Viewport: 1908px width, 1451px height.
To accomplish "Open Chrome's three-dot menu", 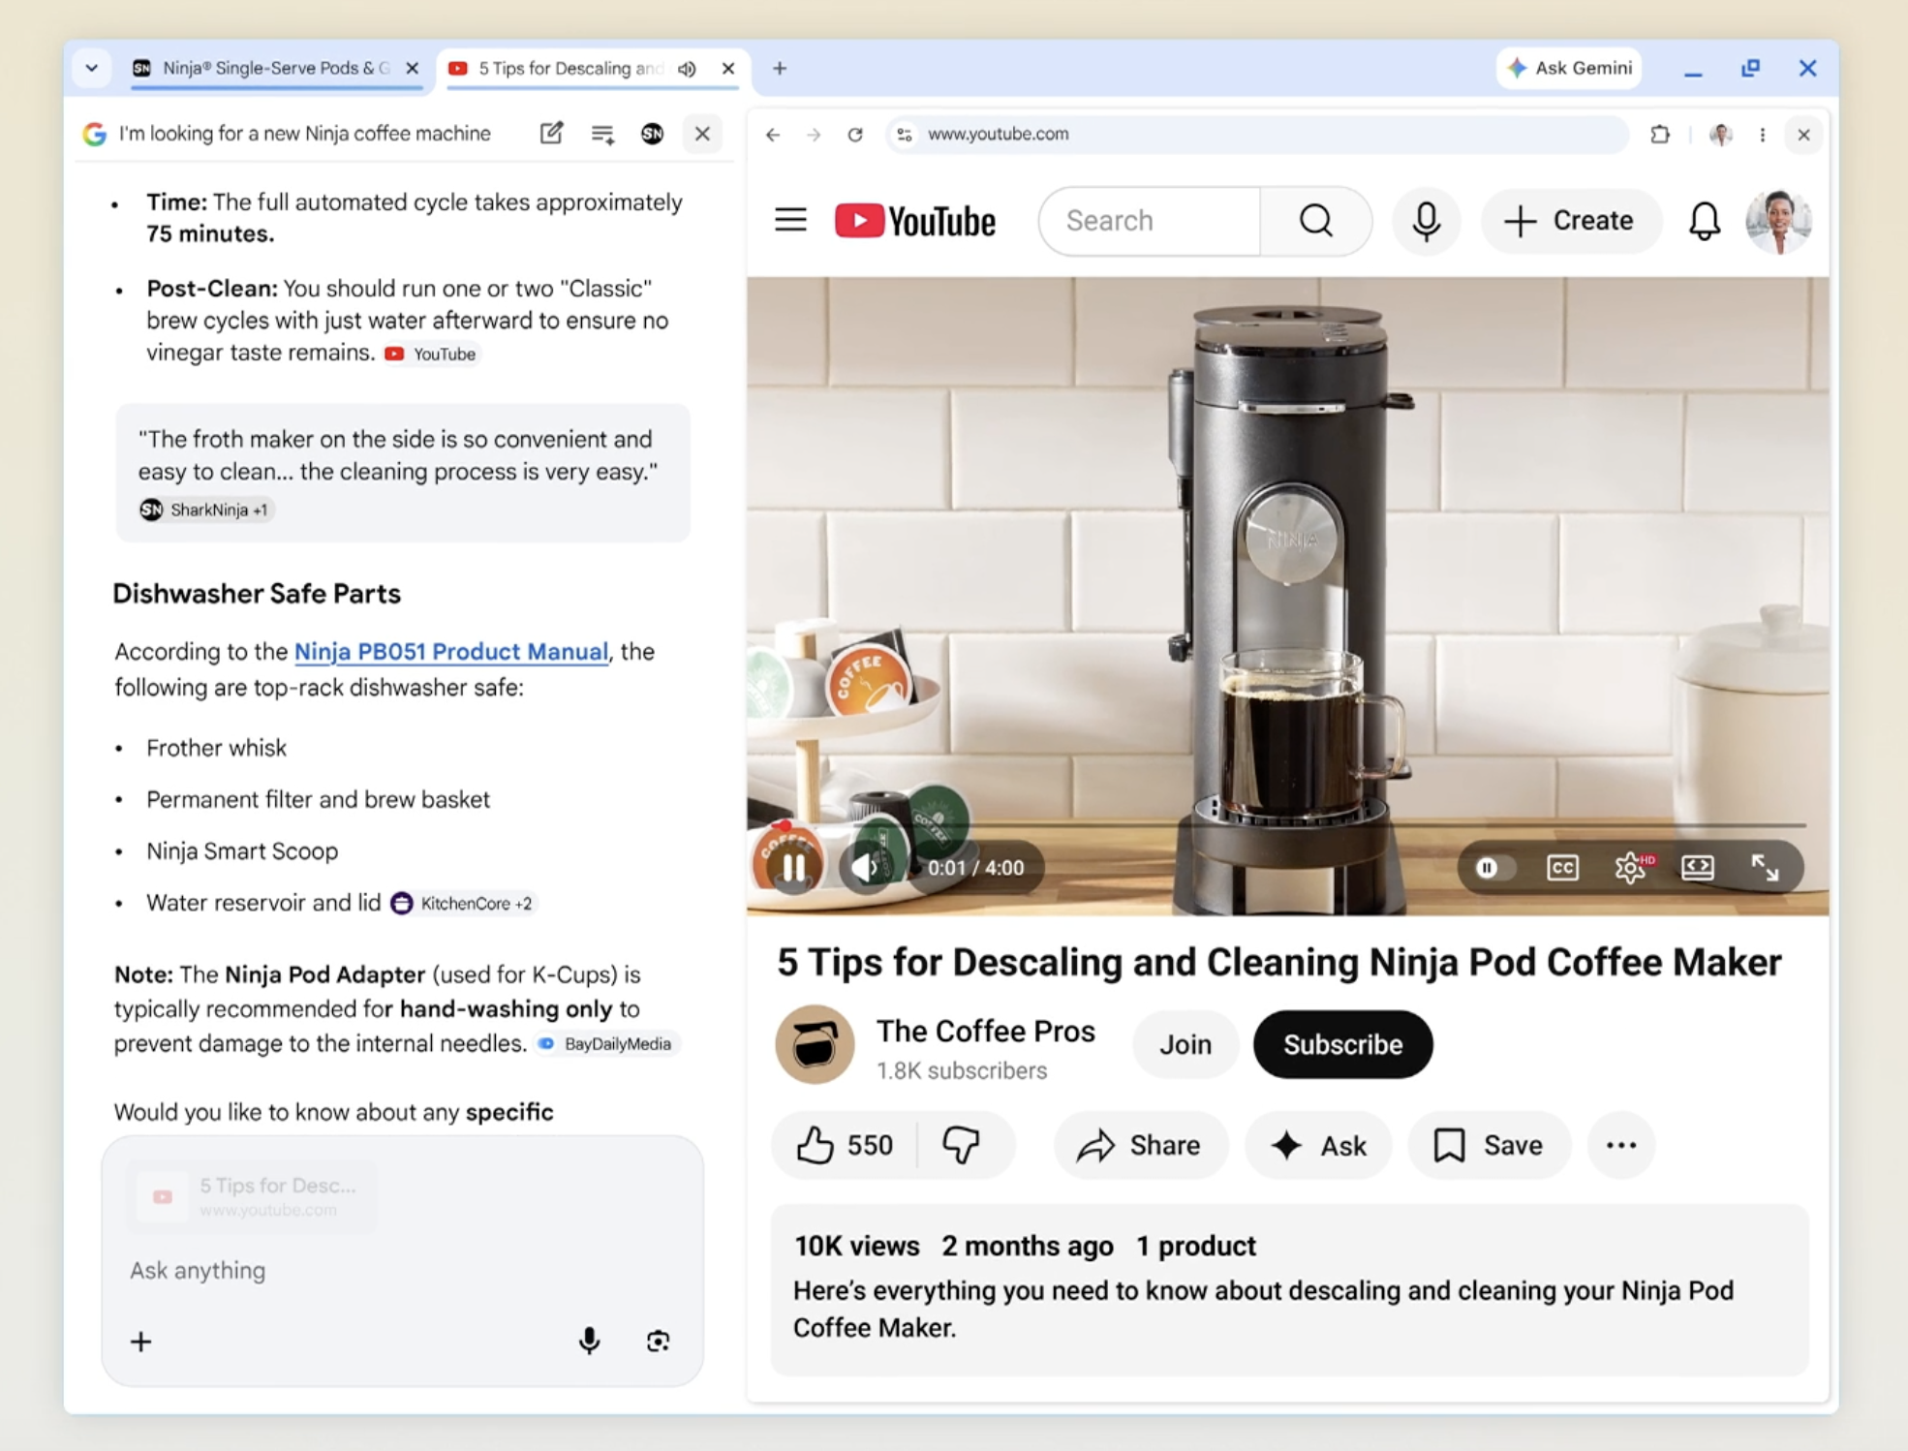I will point(1762,135).
